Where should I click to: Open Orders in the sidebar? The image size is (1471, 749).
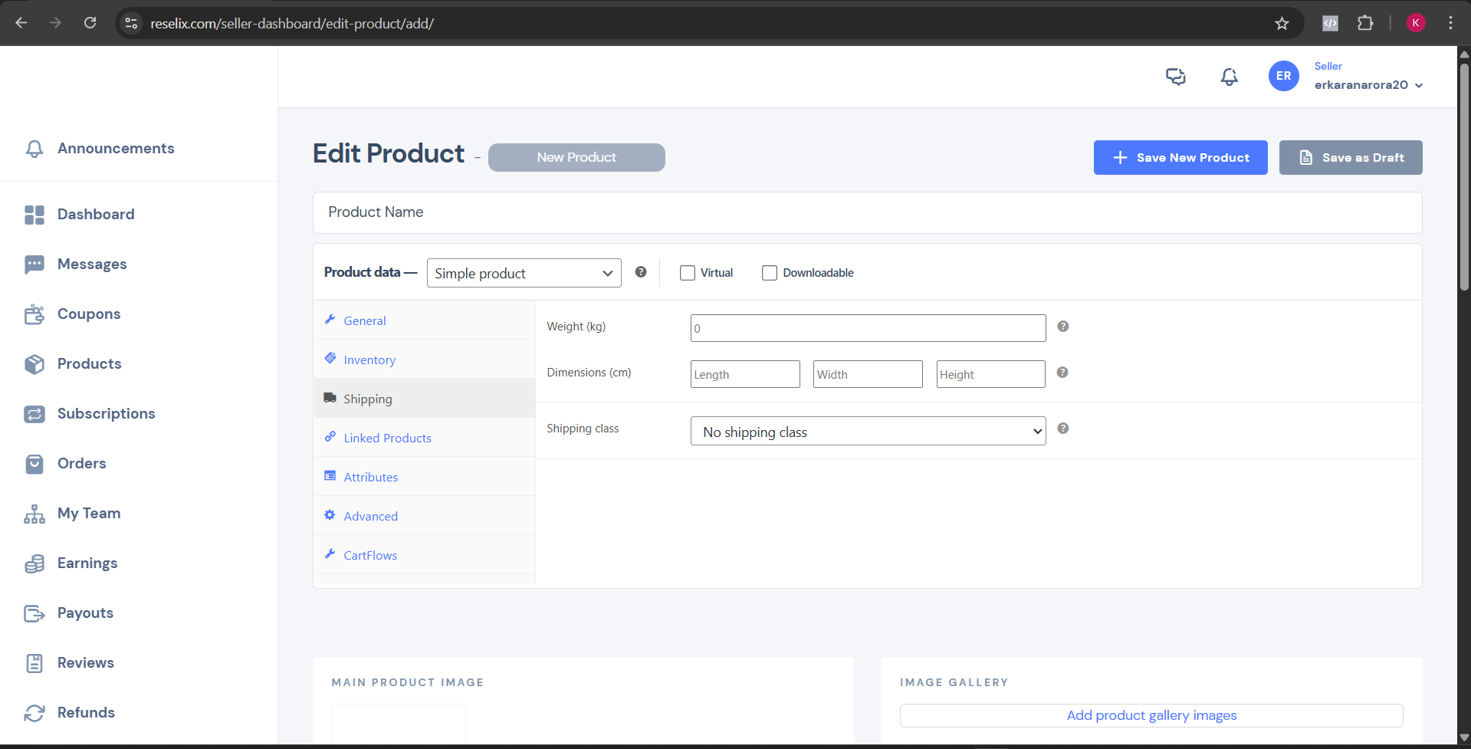[x=81, y=464]
